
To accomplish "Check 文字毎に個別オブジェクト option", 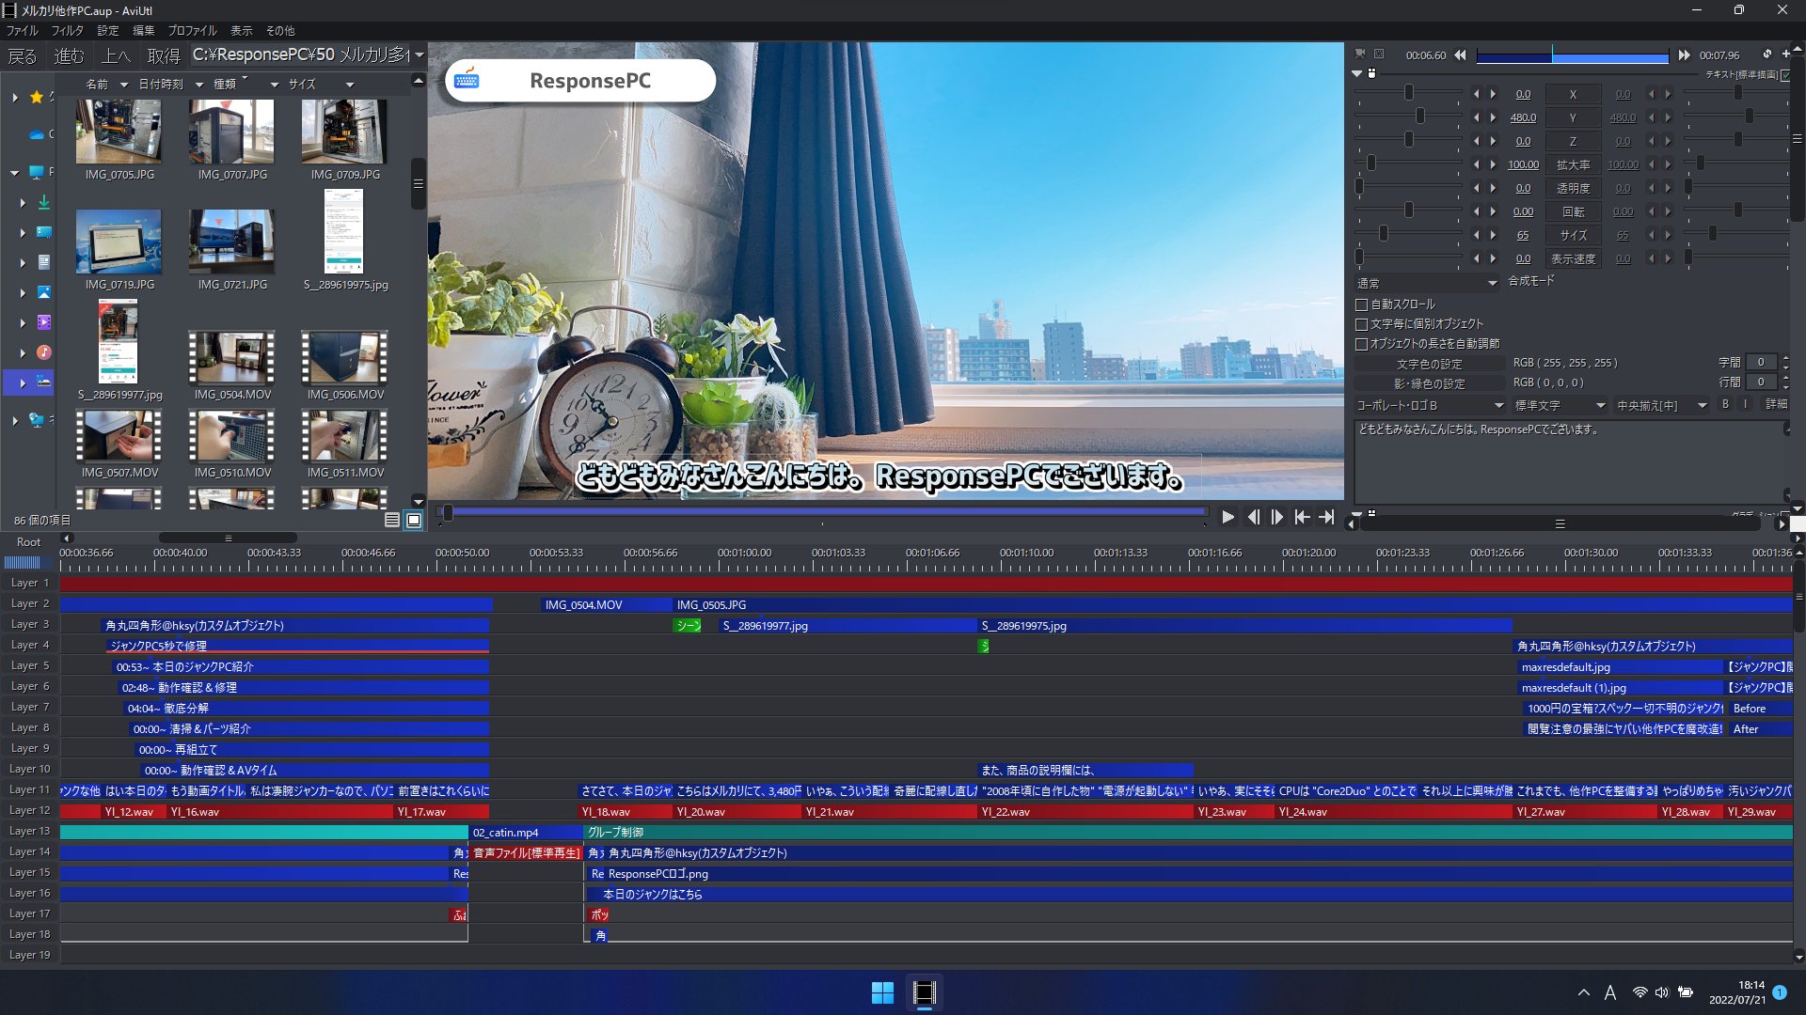I will click(x=1361, y=324).
